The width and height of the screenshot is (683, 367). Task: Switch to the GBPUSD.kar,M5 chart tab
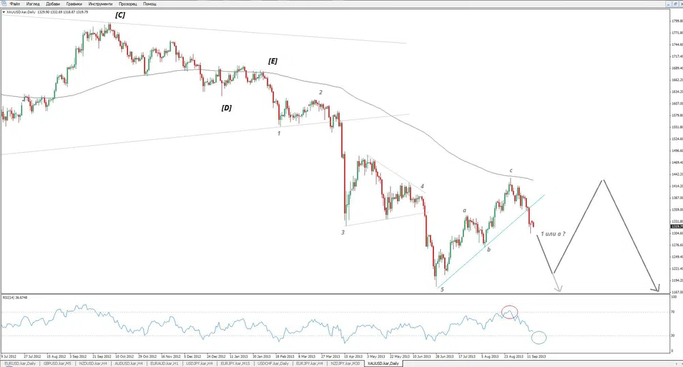click(x=57, y=363)
